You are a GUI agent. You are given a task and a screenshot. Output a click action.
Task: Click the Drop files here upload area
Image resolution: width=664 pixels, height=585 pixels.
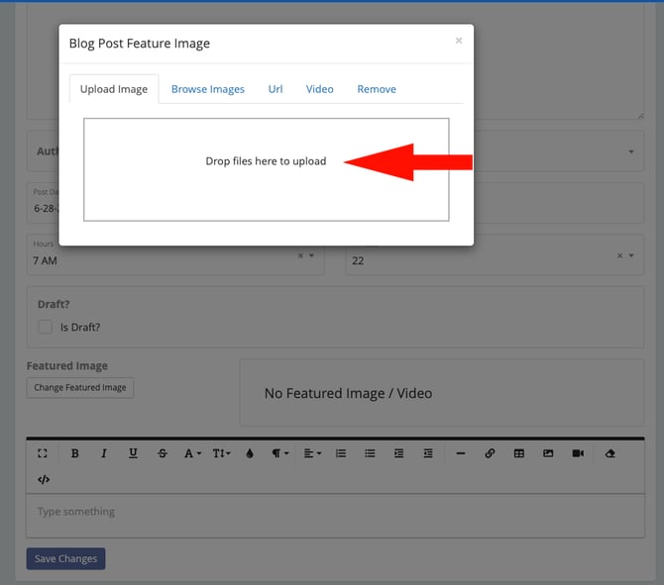(266, 169)
